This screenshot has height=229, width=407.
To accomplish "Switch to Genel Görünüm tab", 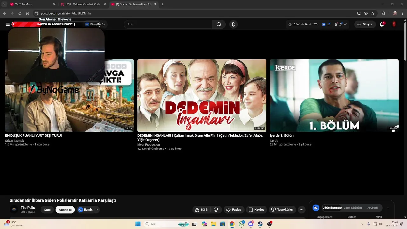I will pyautogui.click(x=353, y=208).
